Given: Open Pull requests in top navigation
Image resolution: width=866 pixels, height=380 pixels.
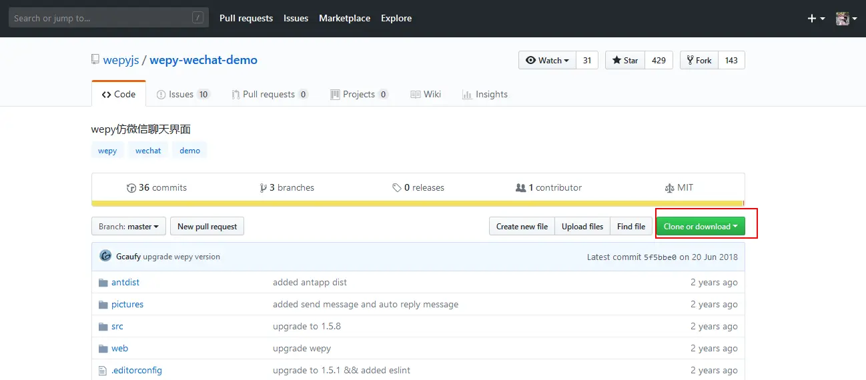Looking at the screenshot, I should 246,18.
